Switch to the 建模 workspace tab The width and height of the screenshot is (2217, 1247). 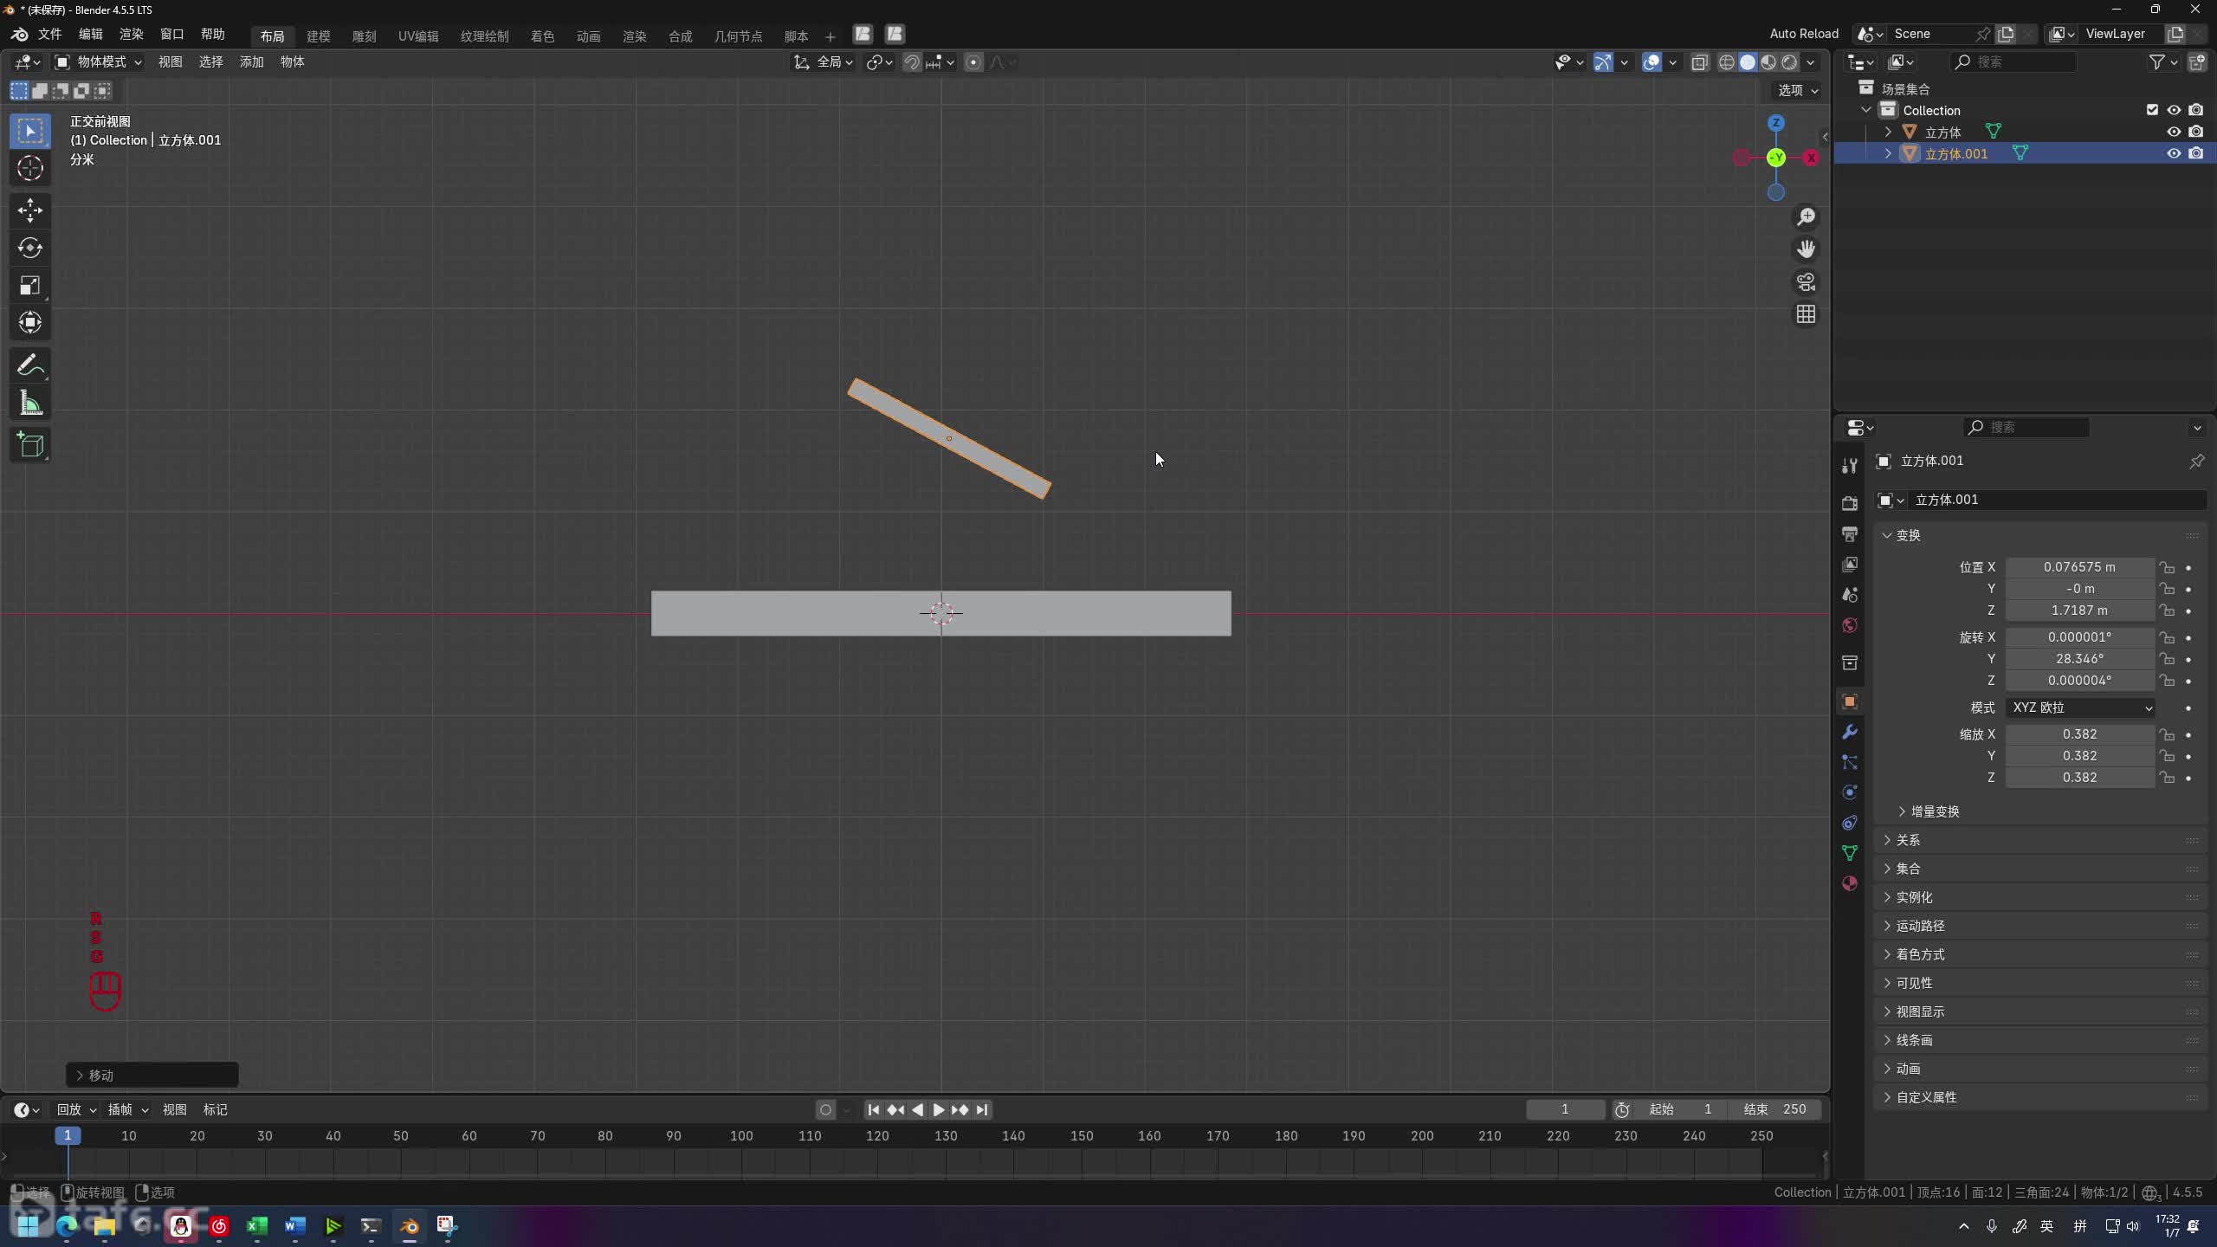click(x=318, y=36)
